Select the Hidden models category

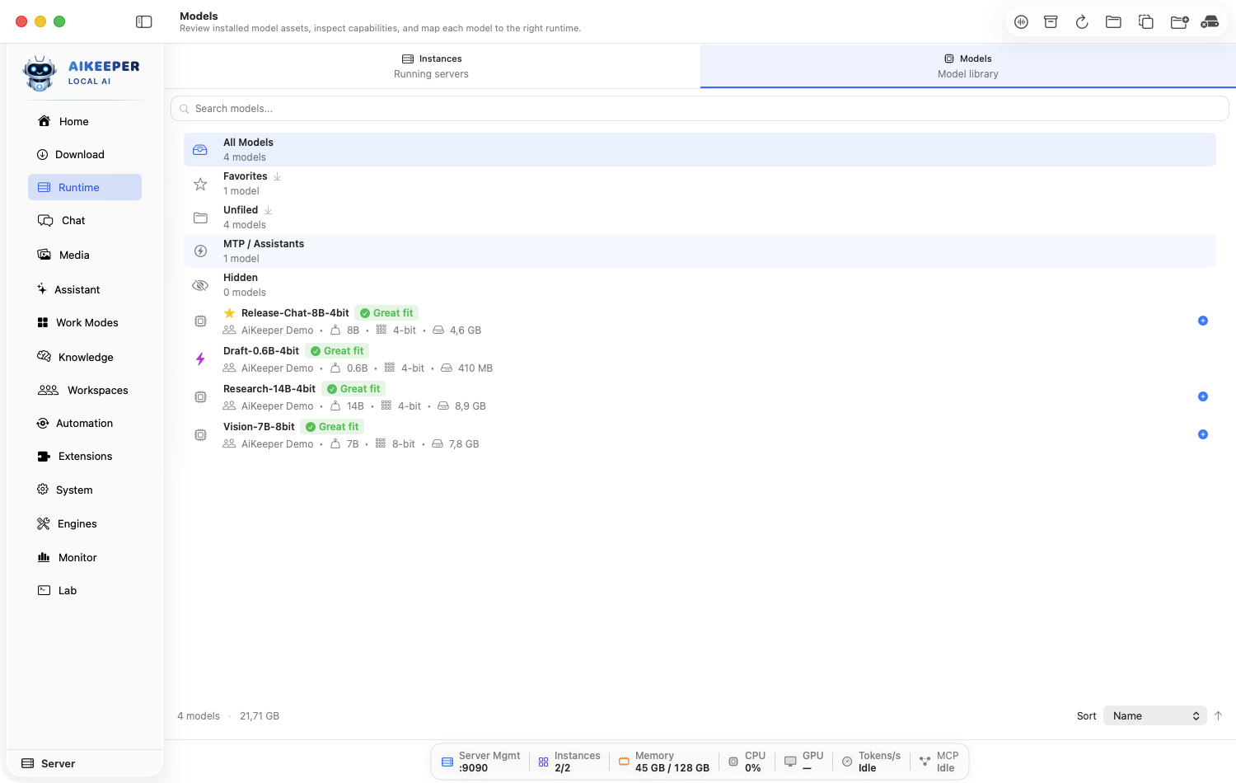(x=700, y=284)
